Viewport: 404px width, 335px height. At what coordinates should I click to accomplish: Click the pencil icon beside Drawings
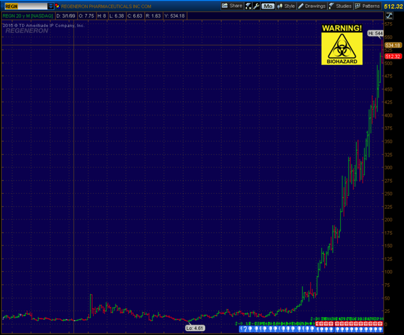pos(300,6)
